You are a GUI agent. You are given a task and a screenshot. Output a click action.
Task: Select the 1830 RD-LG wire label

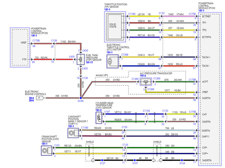(175, 64)
